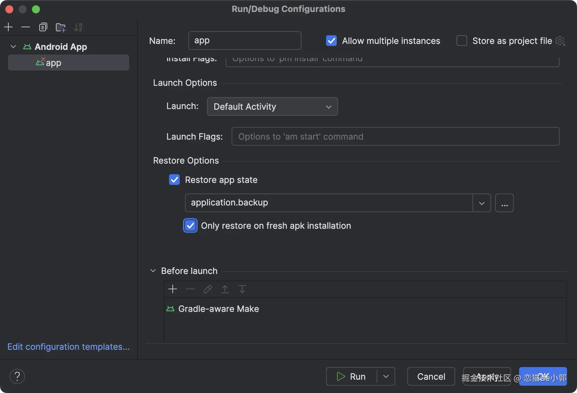Open the Launch Default Activity dropdown

click(272, 106)
